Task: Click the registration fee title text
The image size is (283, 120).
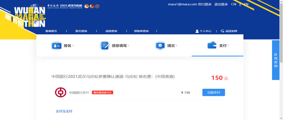Action: click(x=113, y=76)
